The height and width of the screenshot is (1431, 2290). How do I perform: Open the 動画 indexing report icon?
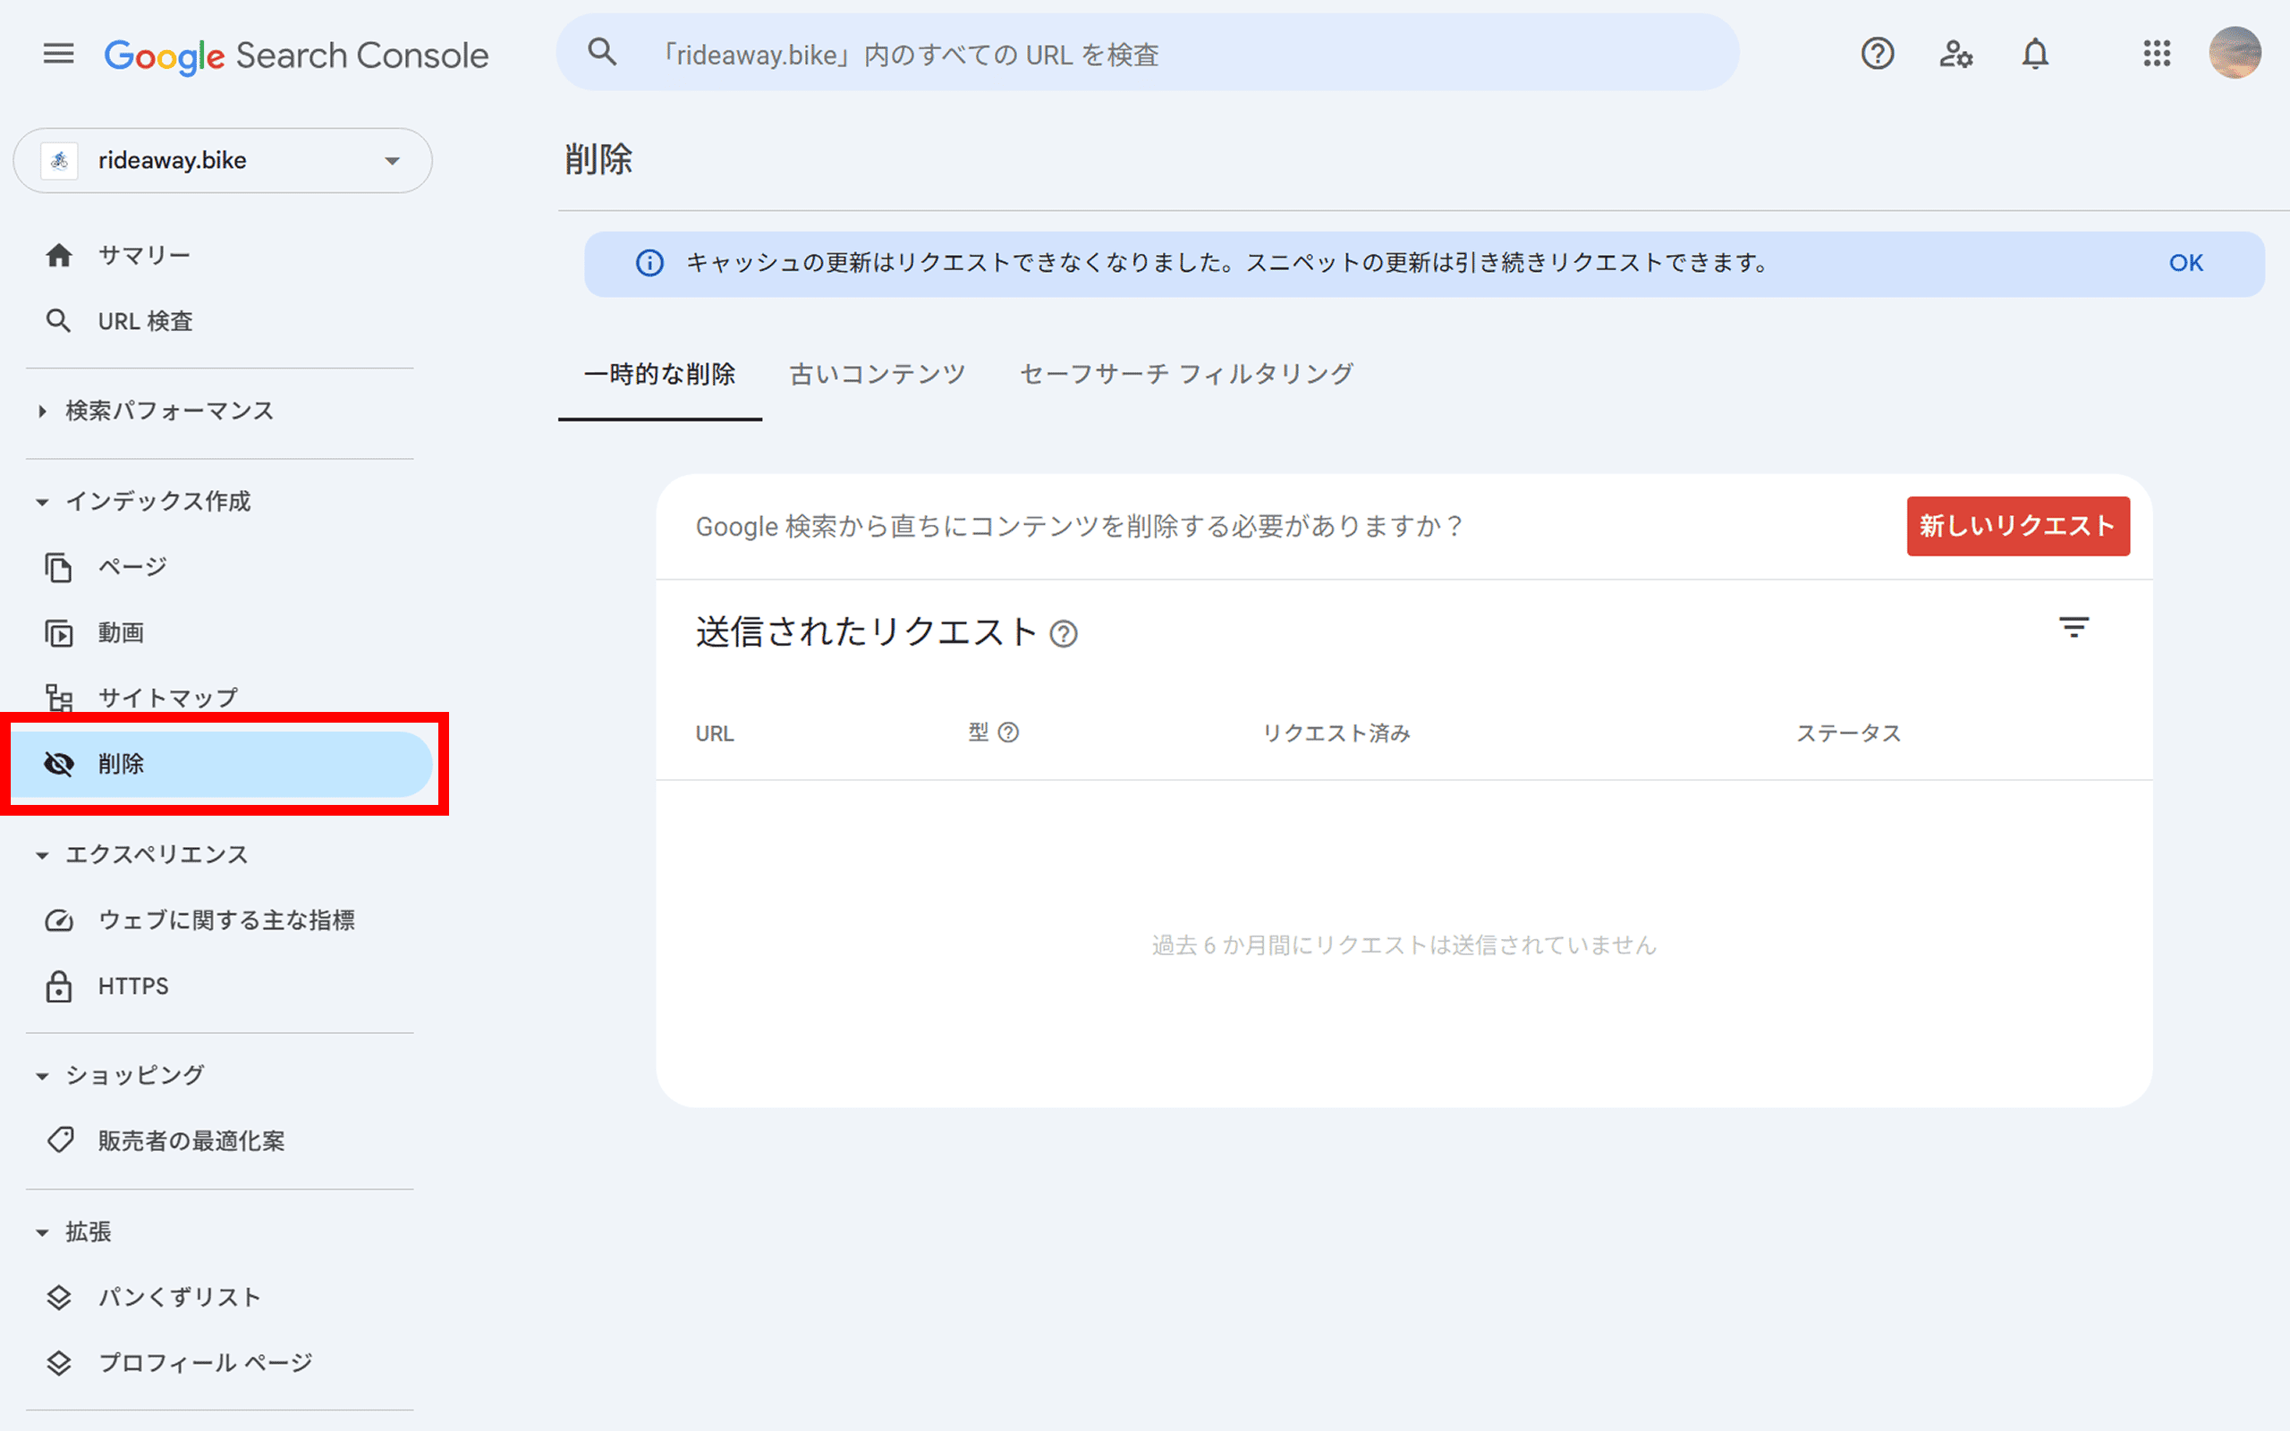click(x=59, y=633)
